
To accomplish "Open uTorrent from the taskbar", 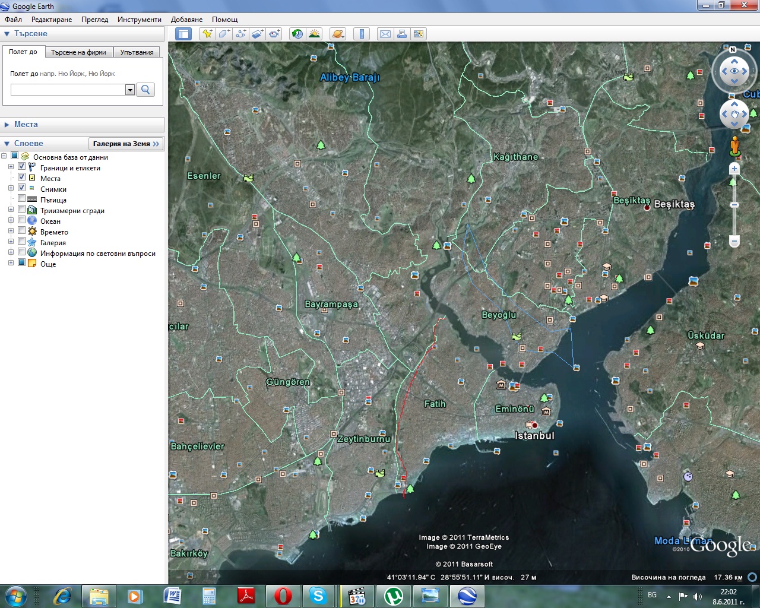I will 393,596.
